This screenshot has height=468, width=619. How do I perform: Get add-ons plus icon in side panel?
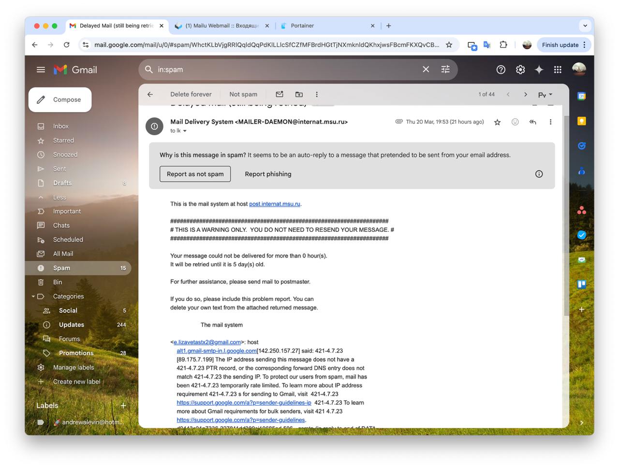coord(582,309)
